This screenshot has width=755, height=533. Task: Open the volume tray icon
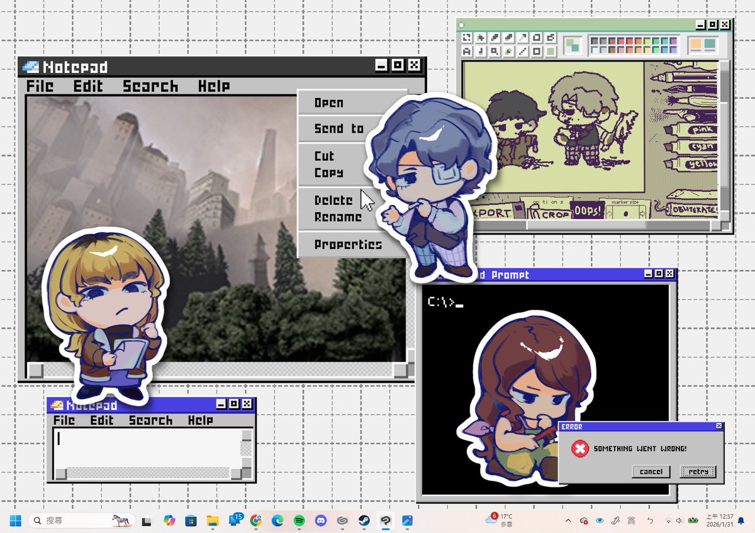tap(679, 520)
